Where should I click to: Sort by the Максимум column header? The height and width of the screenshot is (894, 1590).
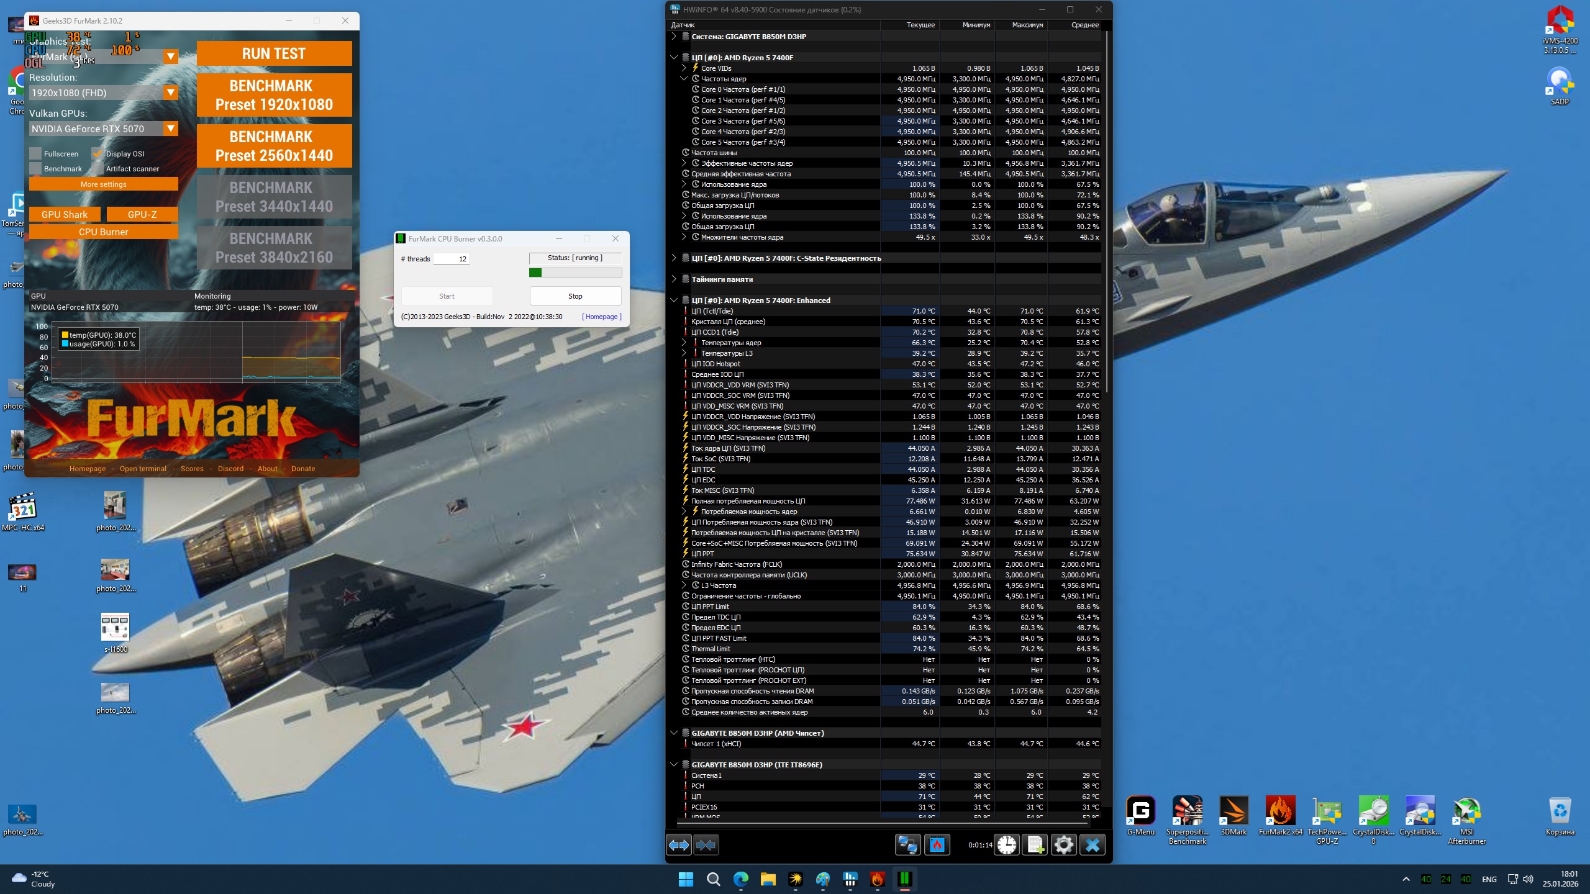1027,25
